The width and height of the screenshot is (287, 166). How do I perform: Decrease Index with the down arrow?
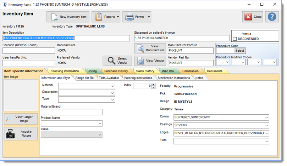tap(154, 87)
